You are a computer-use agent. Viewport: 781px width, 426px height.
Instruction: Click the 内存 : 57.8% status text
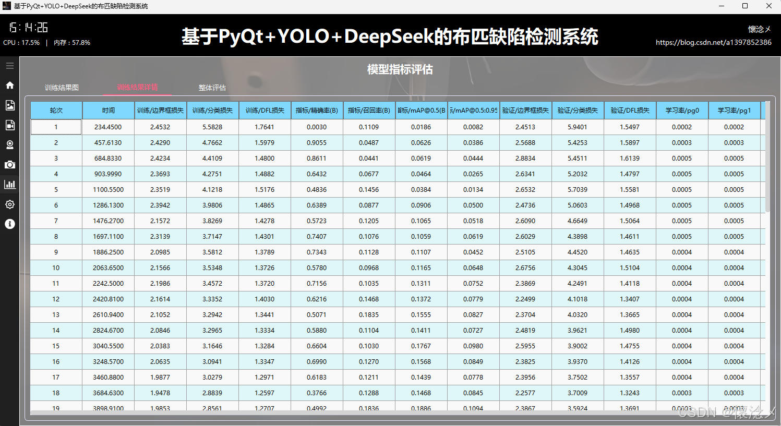72,43
